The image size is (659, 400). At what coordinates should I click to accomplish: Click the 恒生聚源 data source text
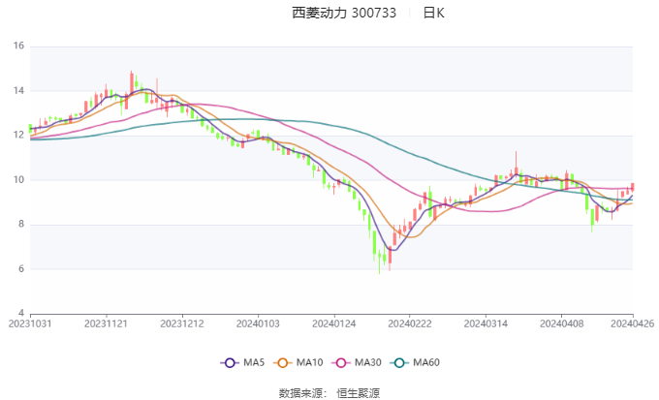(x=358, y=393)
